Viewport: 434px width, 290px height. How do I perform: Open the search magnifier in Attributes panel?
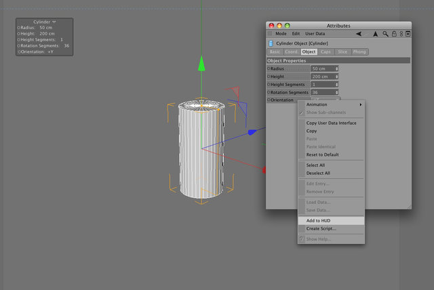pos(385,34)
